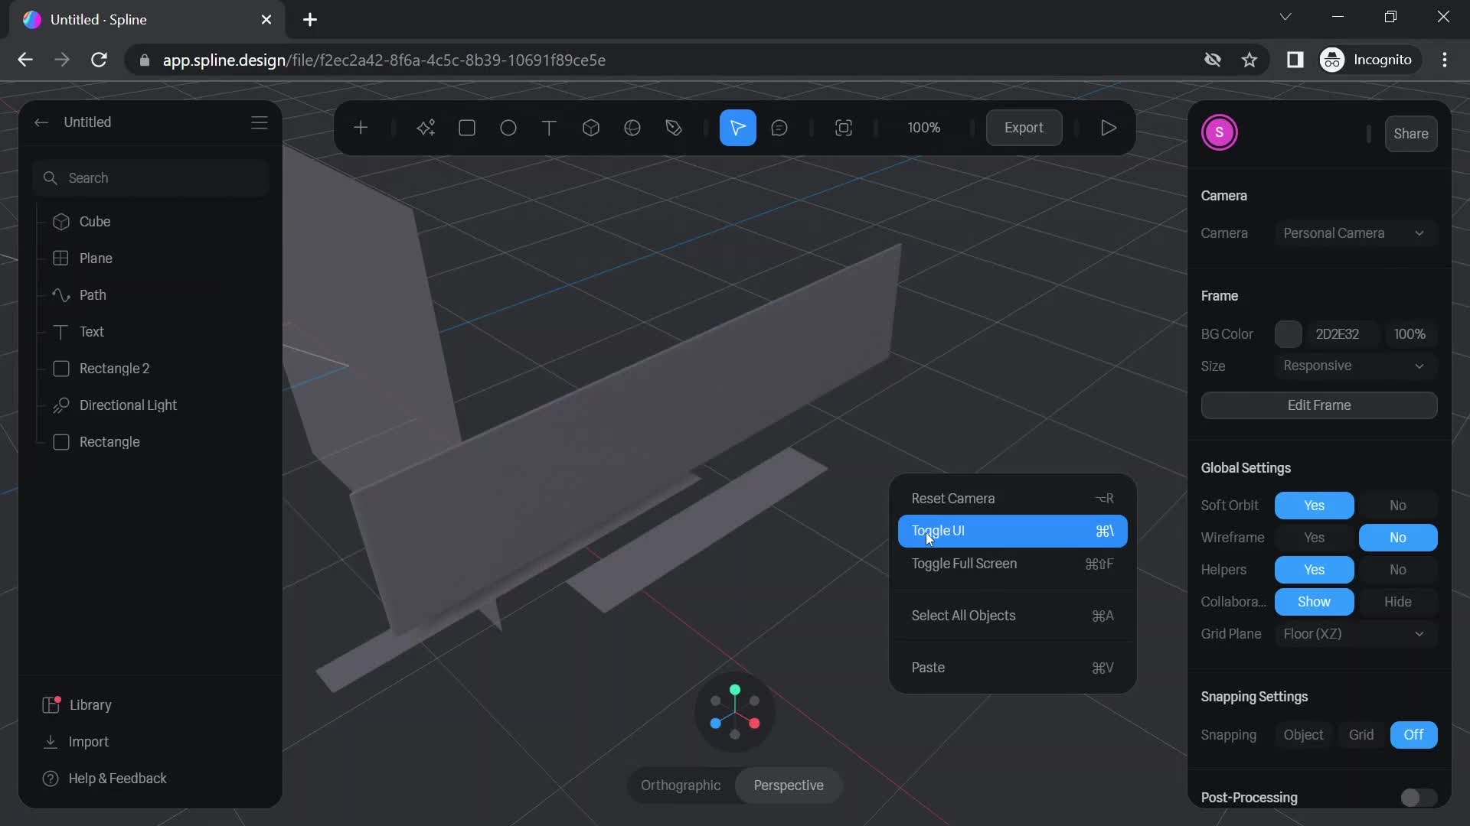Choose Select All Objects menu item
This screenshot has width=1470, height=826.
coord(1012,616)
